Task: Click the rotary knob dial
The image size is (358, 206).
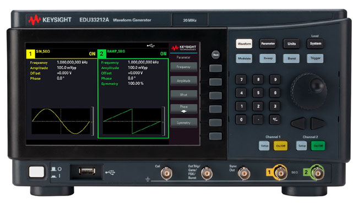Action: coord(309,91)
